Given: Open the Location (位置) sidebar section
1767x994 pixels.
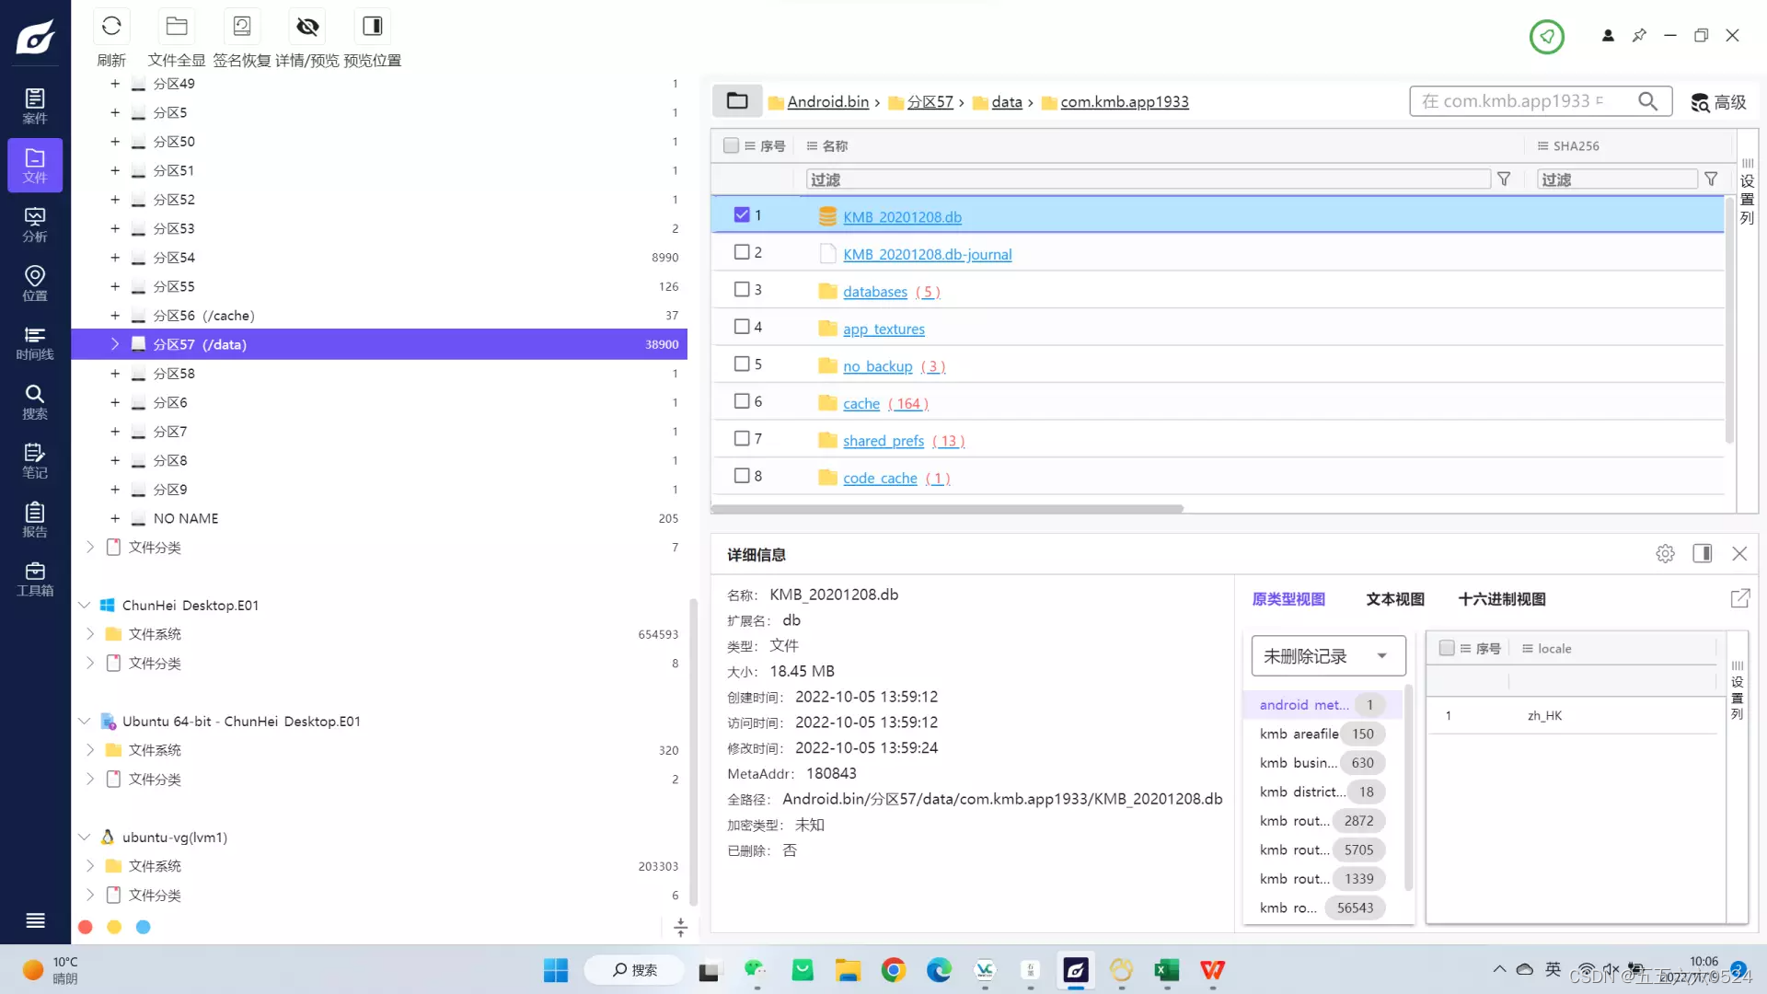Looking at the screenshot, I should tap(35, 283).
